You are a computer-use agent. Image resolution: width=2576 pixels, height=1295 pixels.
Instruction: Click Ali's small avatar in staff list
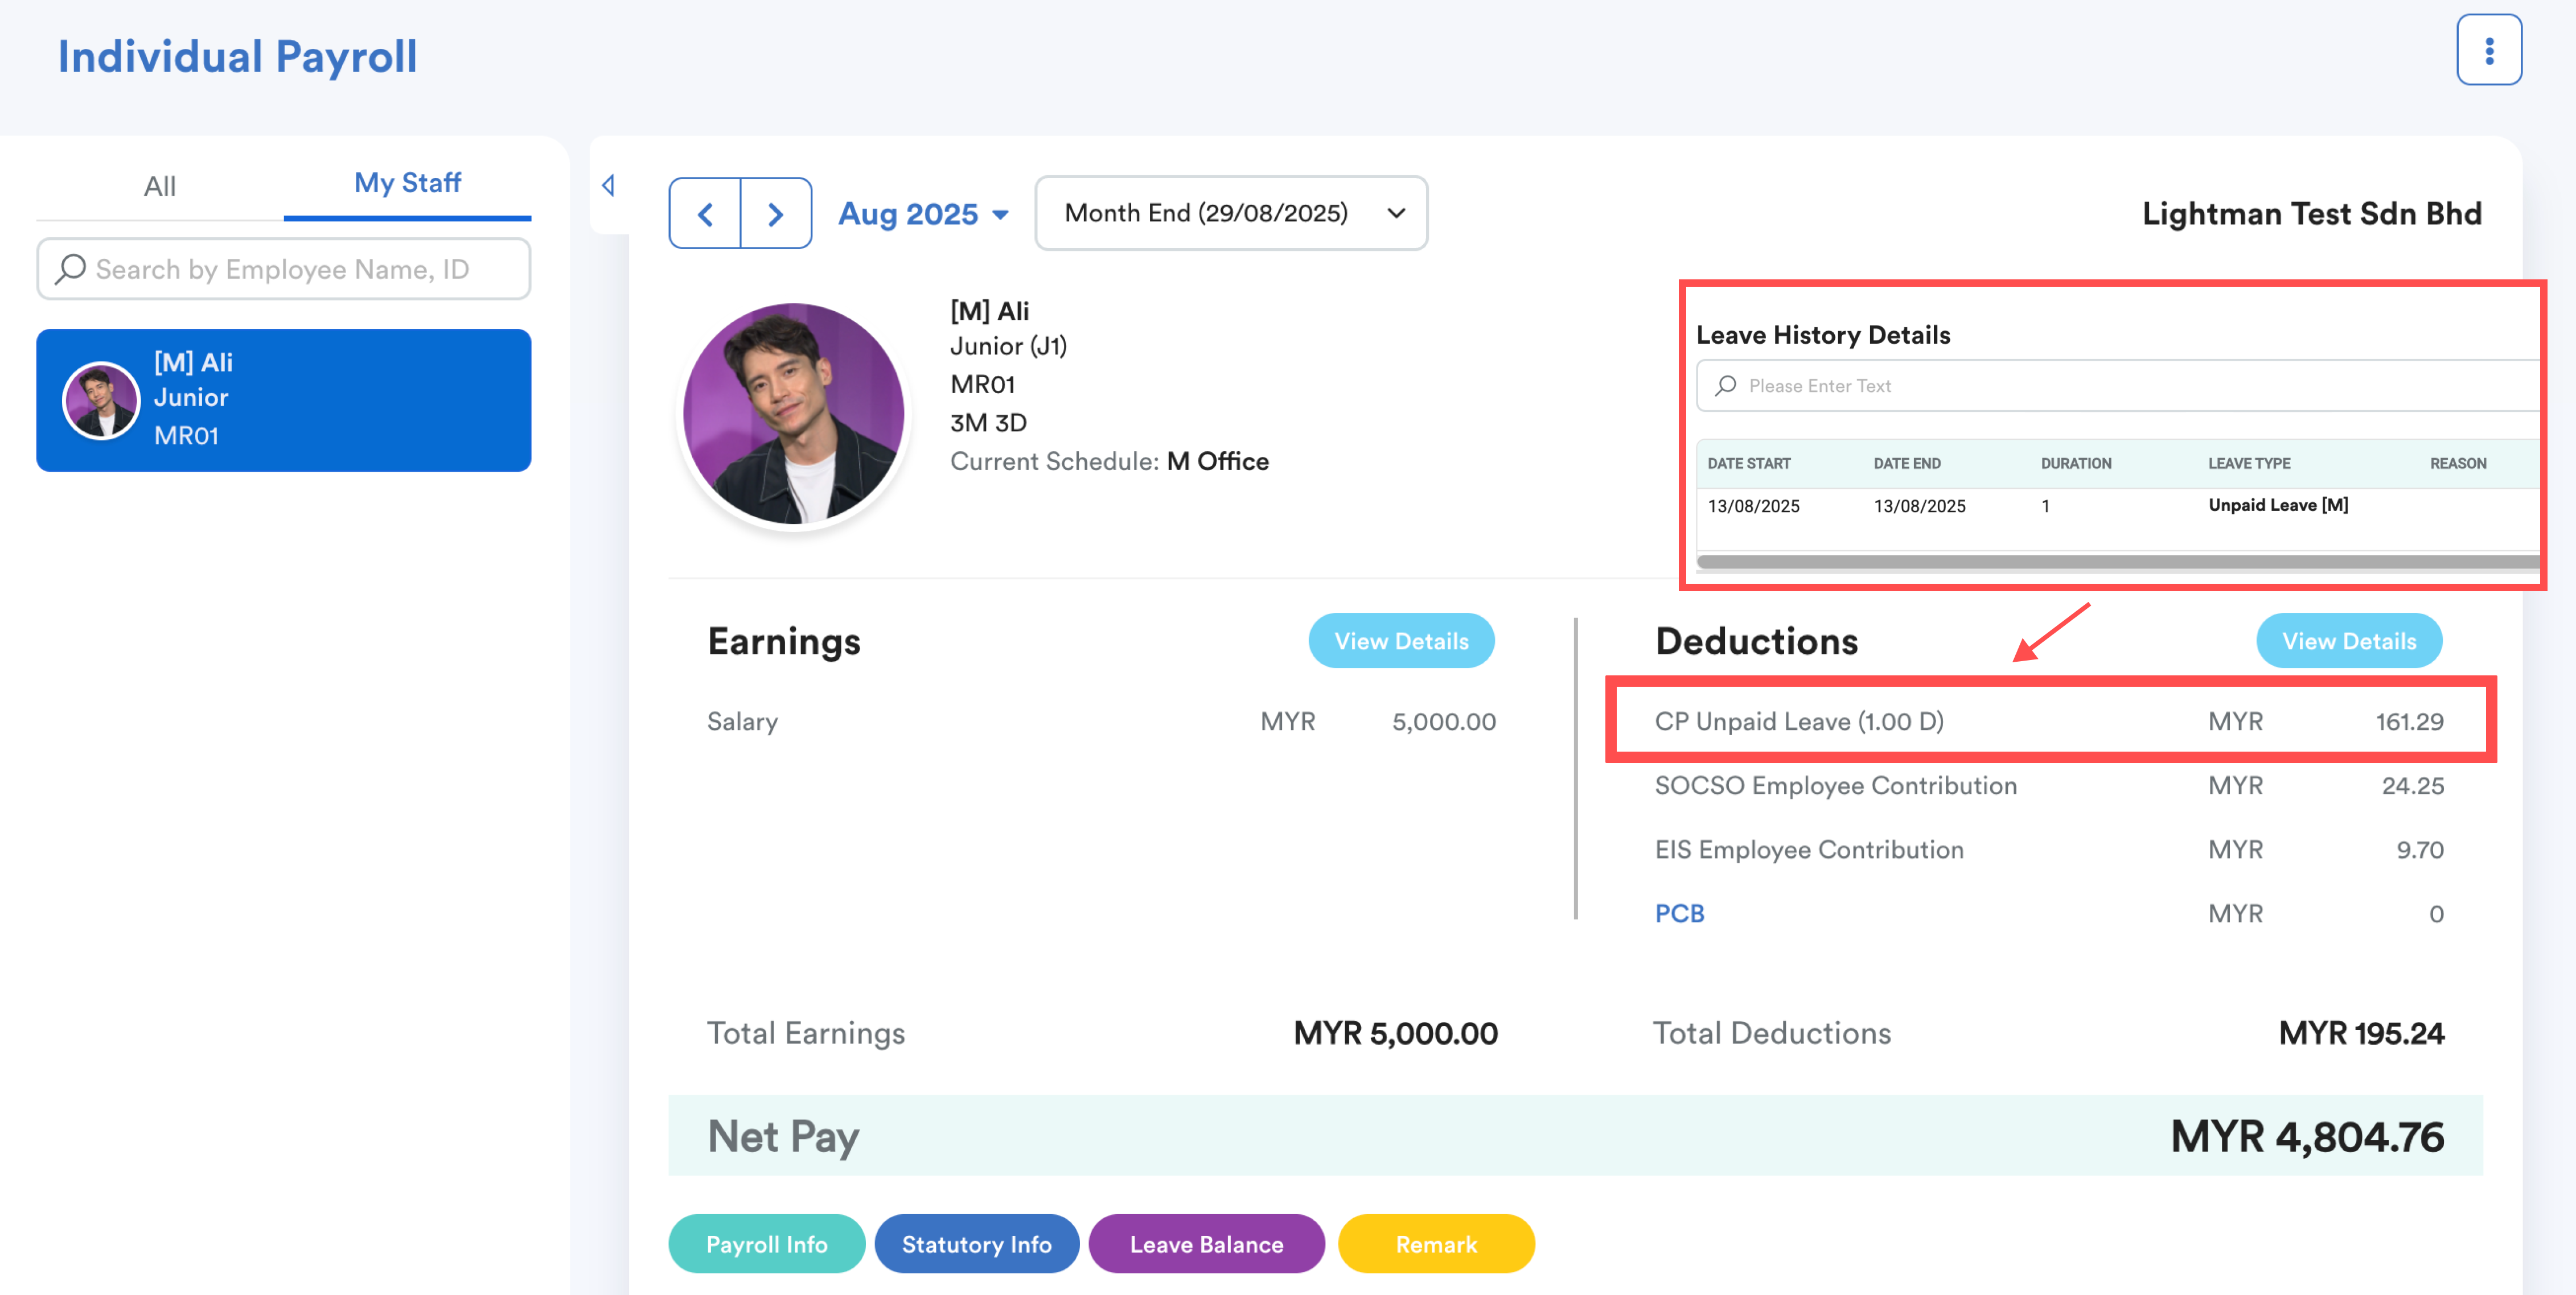coord(101,401)
